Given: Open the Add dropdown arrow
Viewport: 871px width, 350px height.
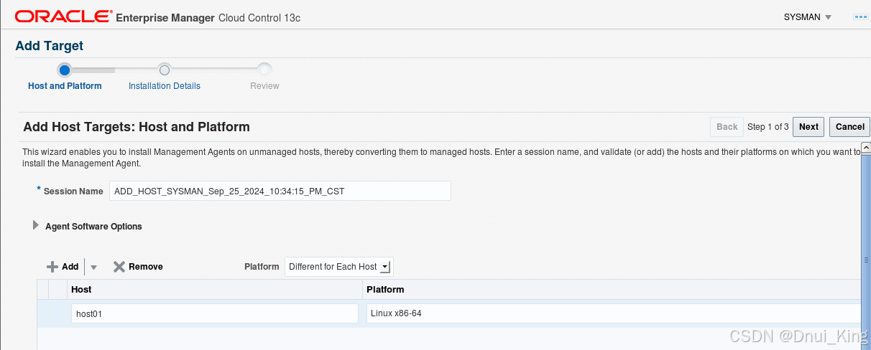Looking at the screenshot, I should click(93, 267).
